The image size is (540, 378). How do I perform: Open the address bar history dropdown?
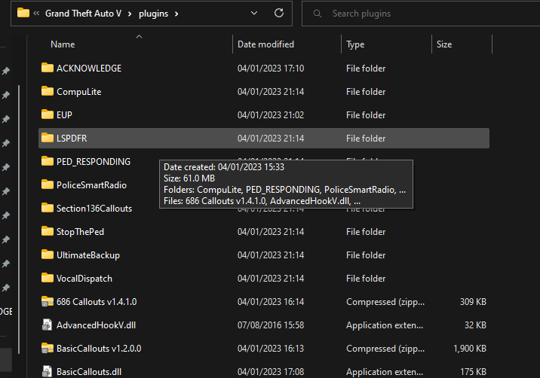253,13
